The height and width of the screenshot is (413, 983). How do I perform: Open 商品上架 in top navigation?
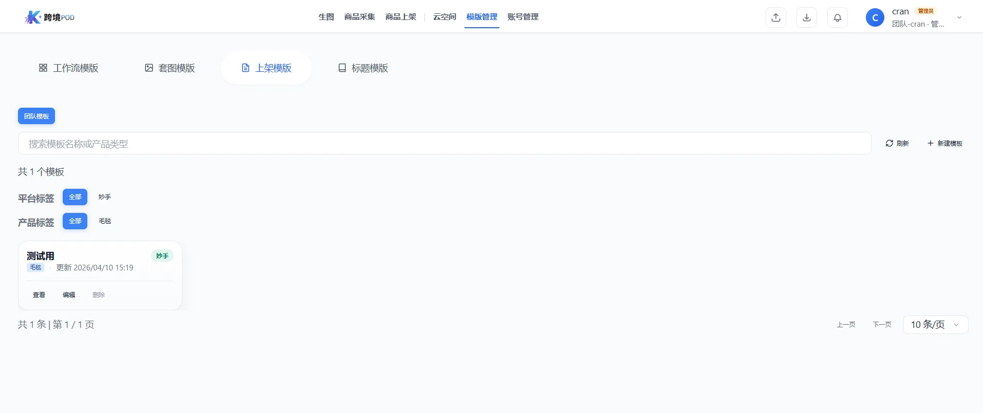coord(401,17)
